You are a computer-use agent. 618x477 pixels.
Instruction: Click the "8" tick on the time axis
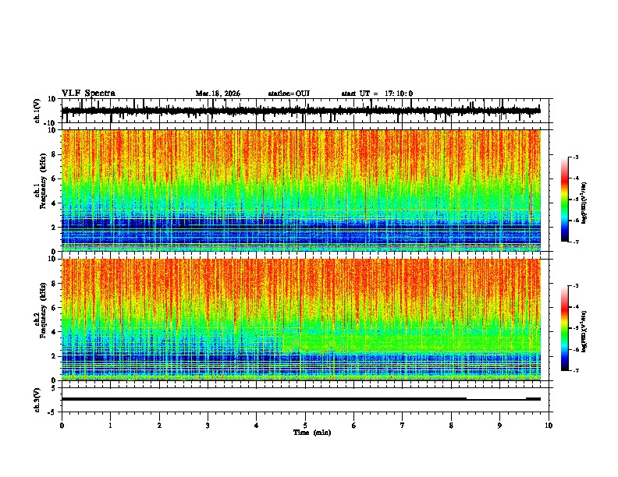click(x=451, y=426)
